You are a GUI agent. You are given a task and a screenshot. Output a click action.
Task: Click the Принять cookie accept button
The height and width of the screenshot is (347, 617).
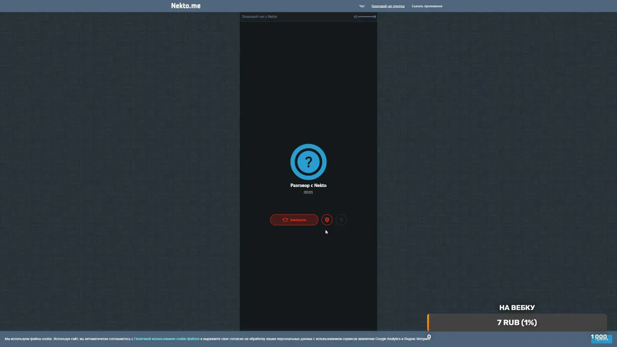point(601,339)
